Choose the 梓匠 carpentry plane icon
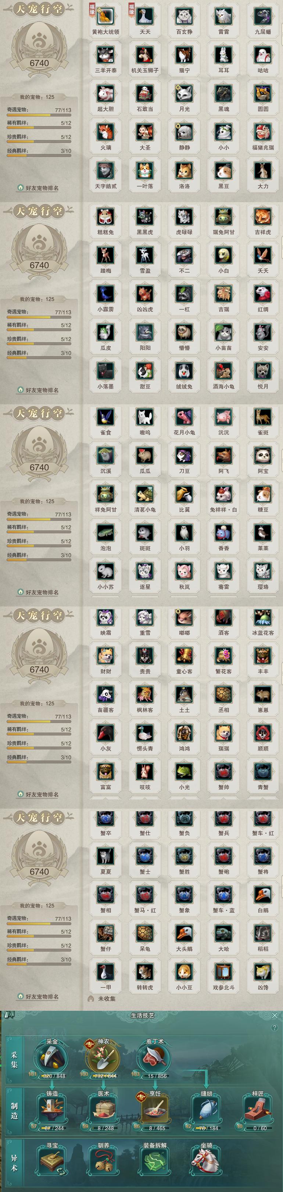The width and height of the screenshot is (283, 1192). coord(258,1109)
